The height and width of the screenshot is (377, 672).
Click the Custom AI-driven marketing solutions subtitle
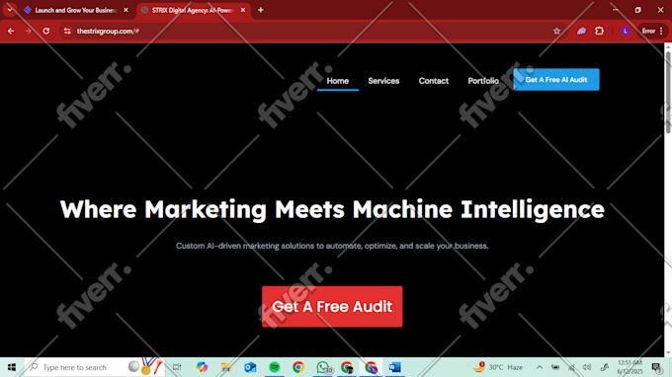click(x=332, y=246)
